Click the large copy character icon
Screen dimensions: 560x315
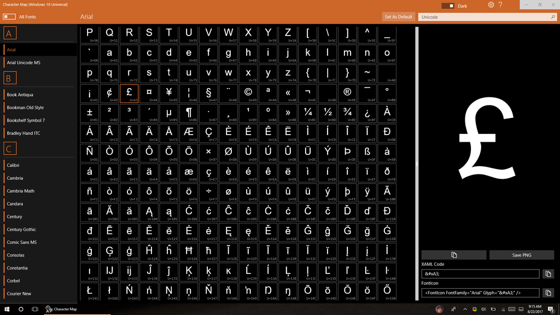[453, 254]
